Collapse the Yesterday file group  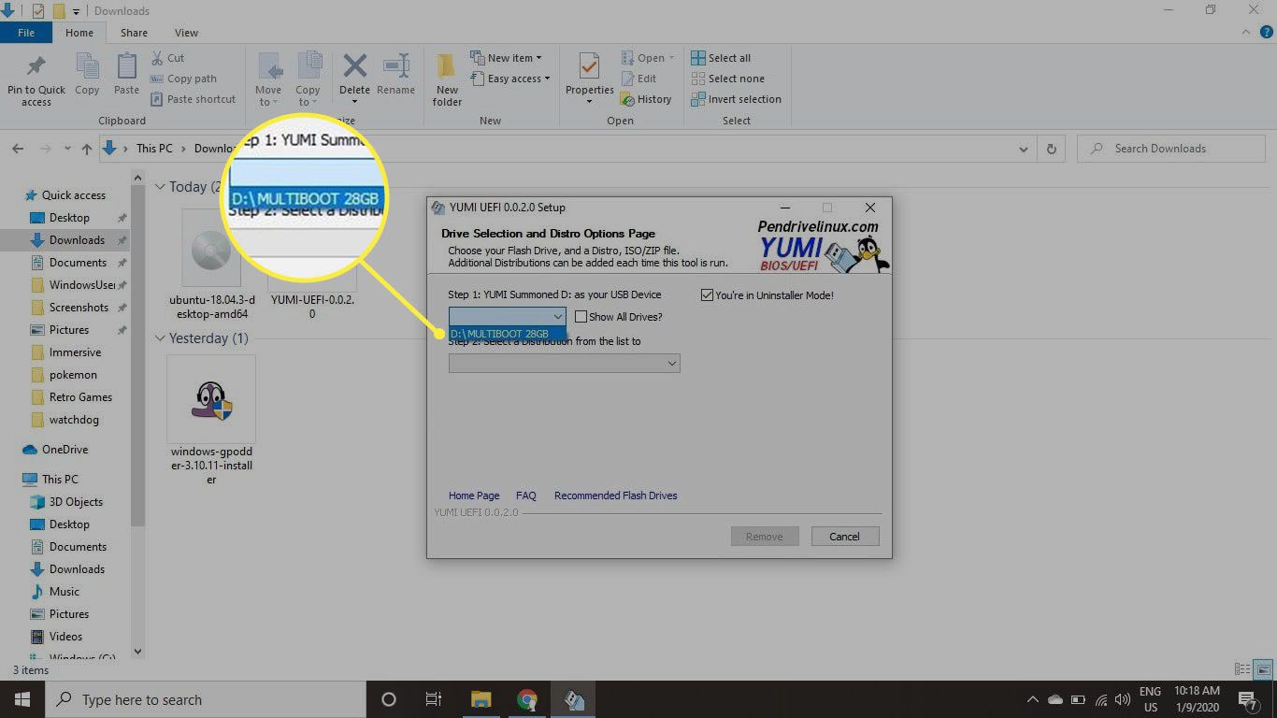click(x=160, y=338)
